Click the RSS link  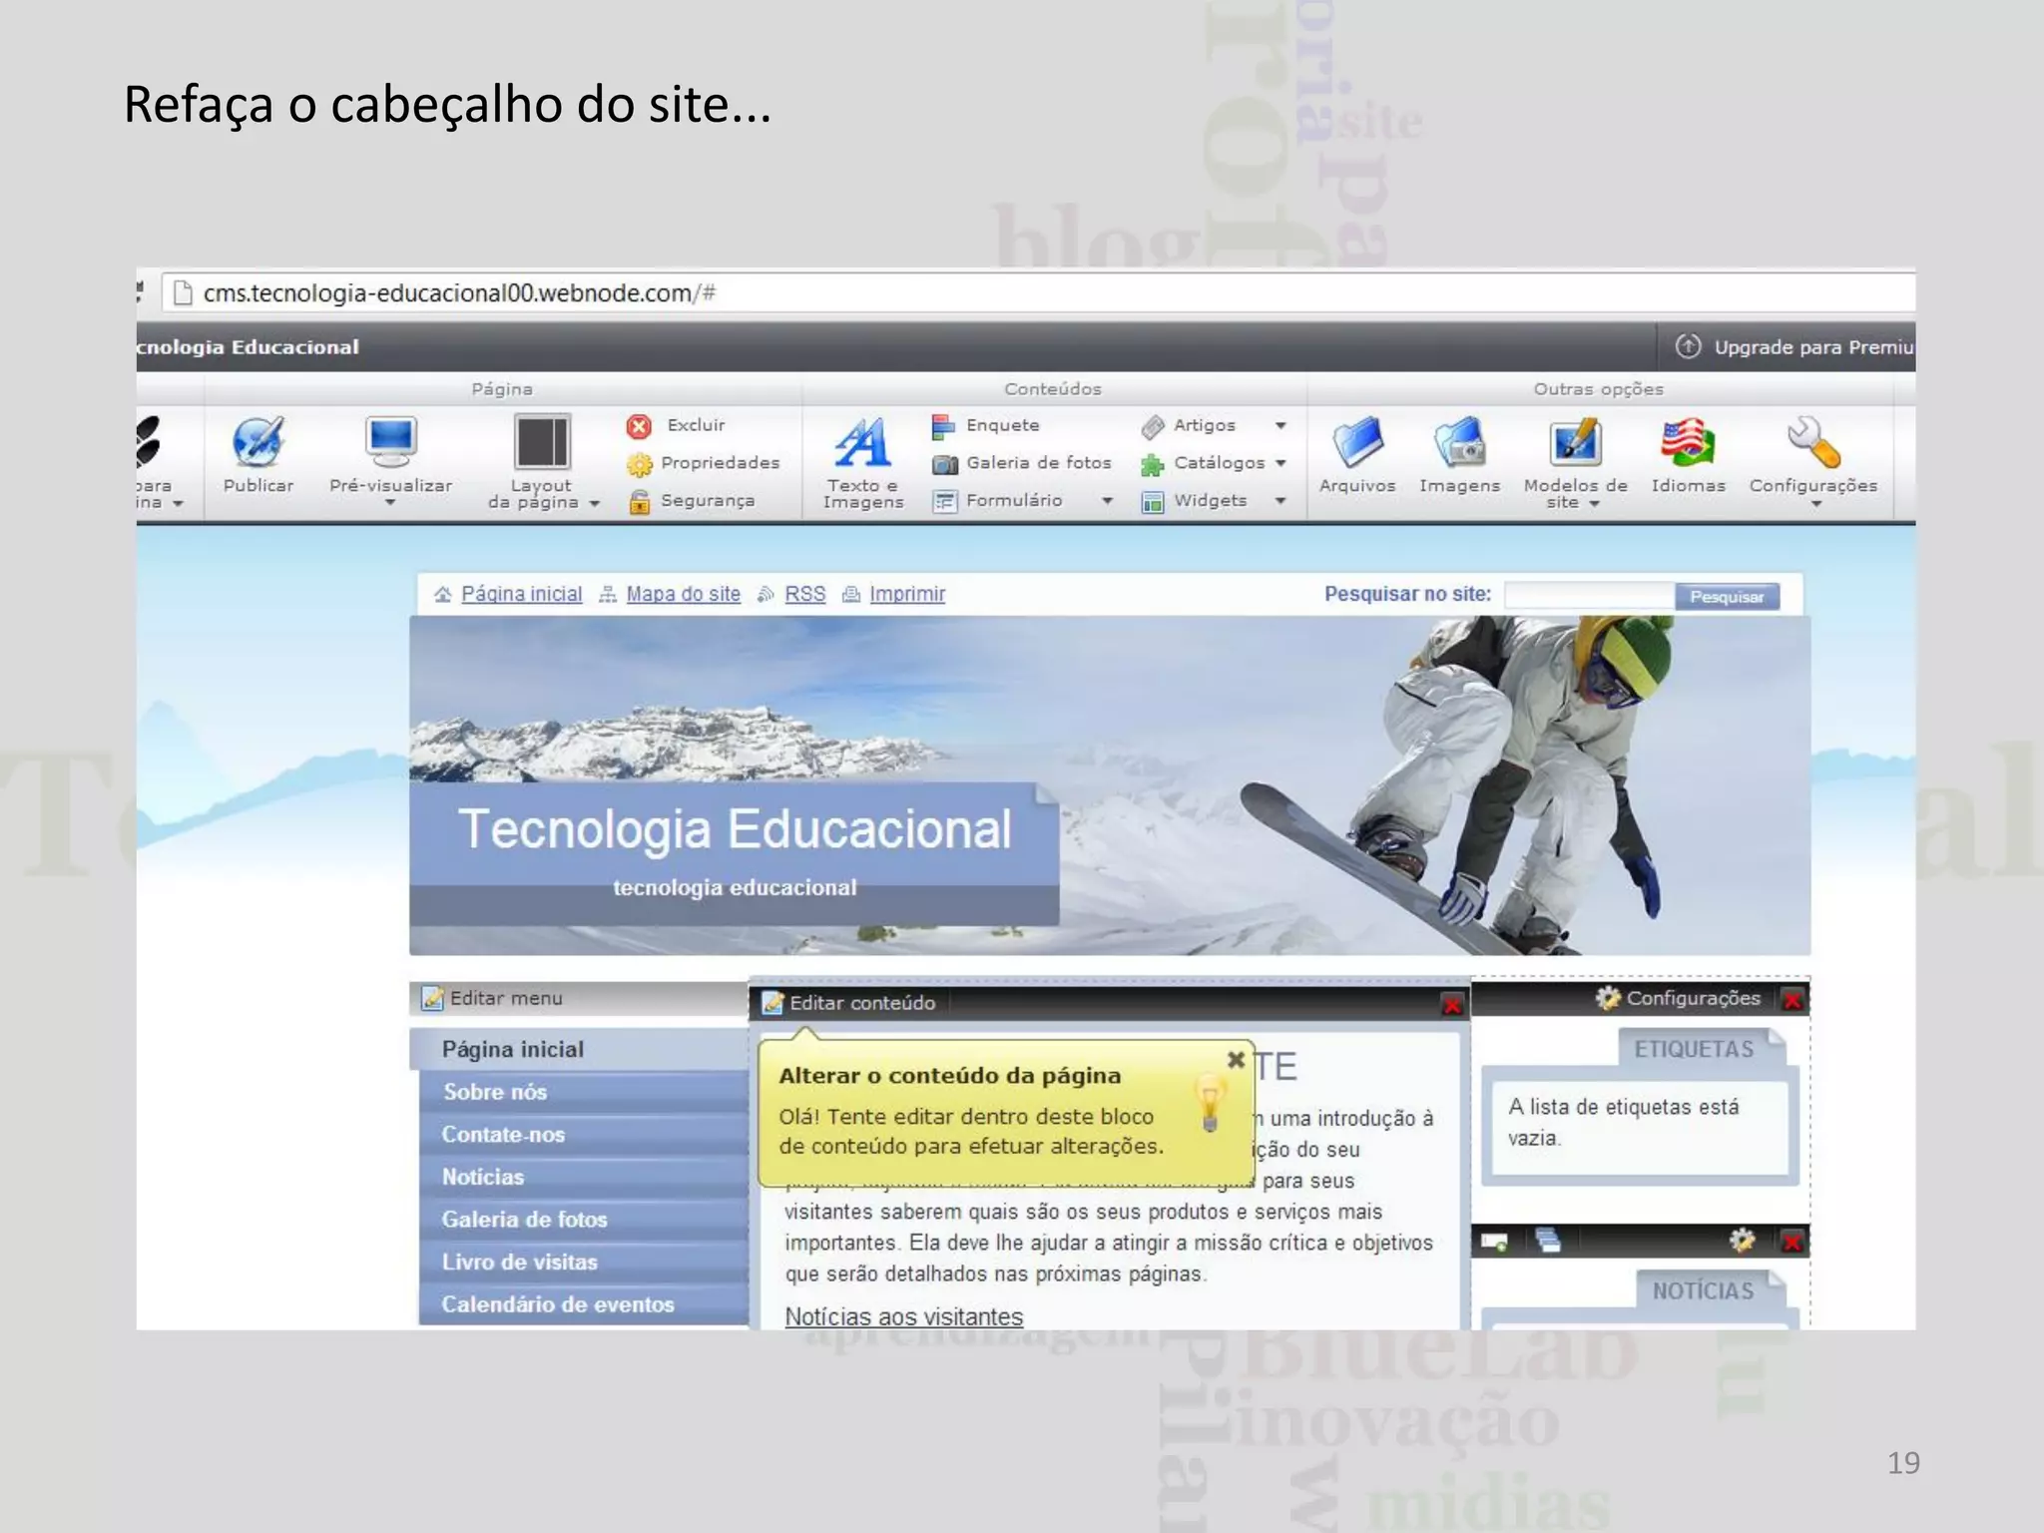point(804,594)
